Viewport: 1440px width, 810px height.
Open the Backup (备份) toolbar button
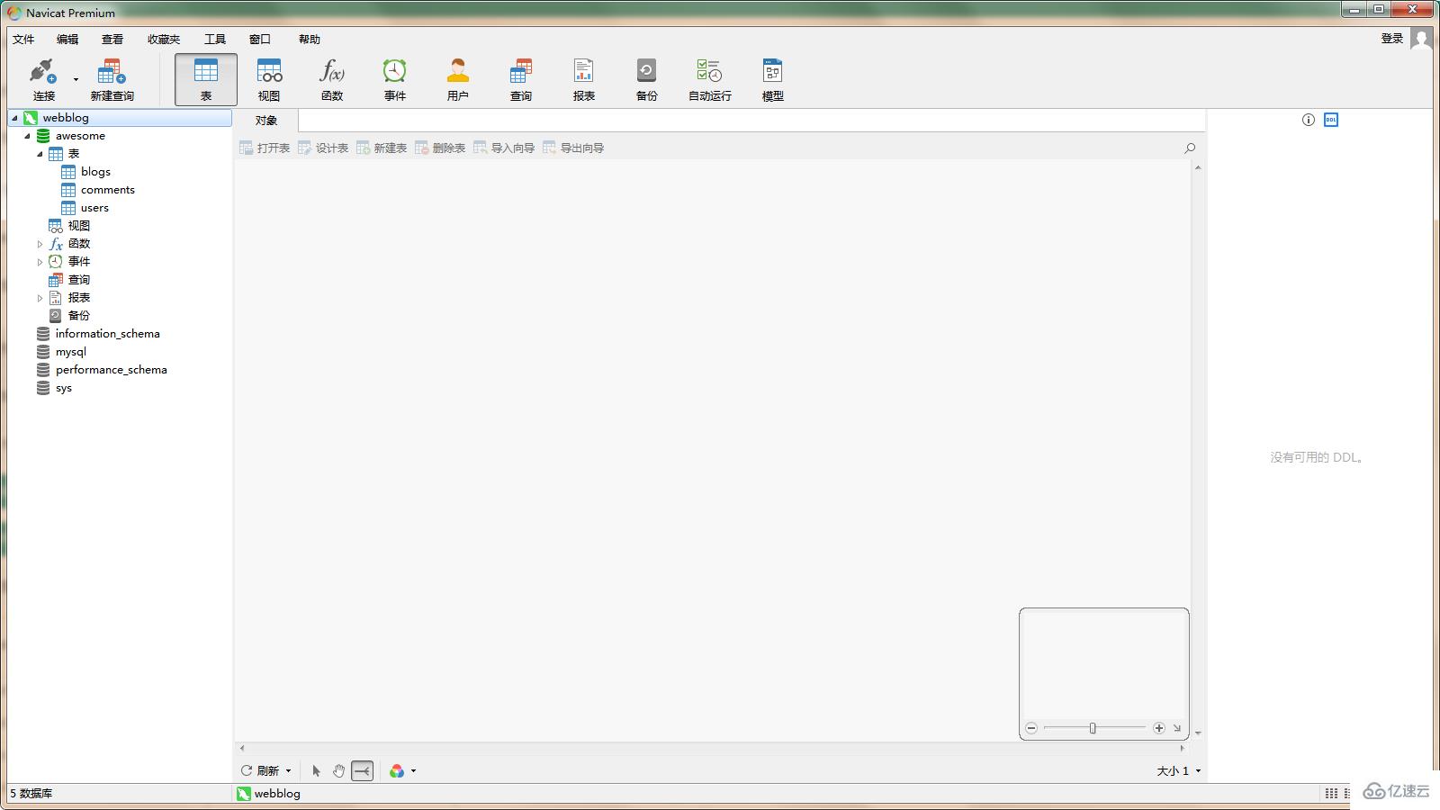coord(647,79)
